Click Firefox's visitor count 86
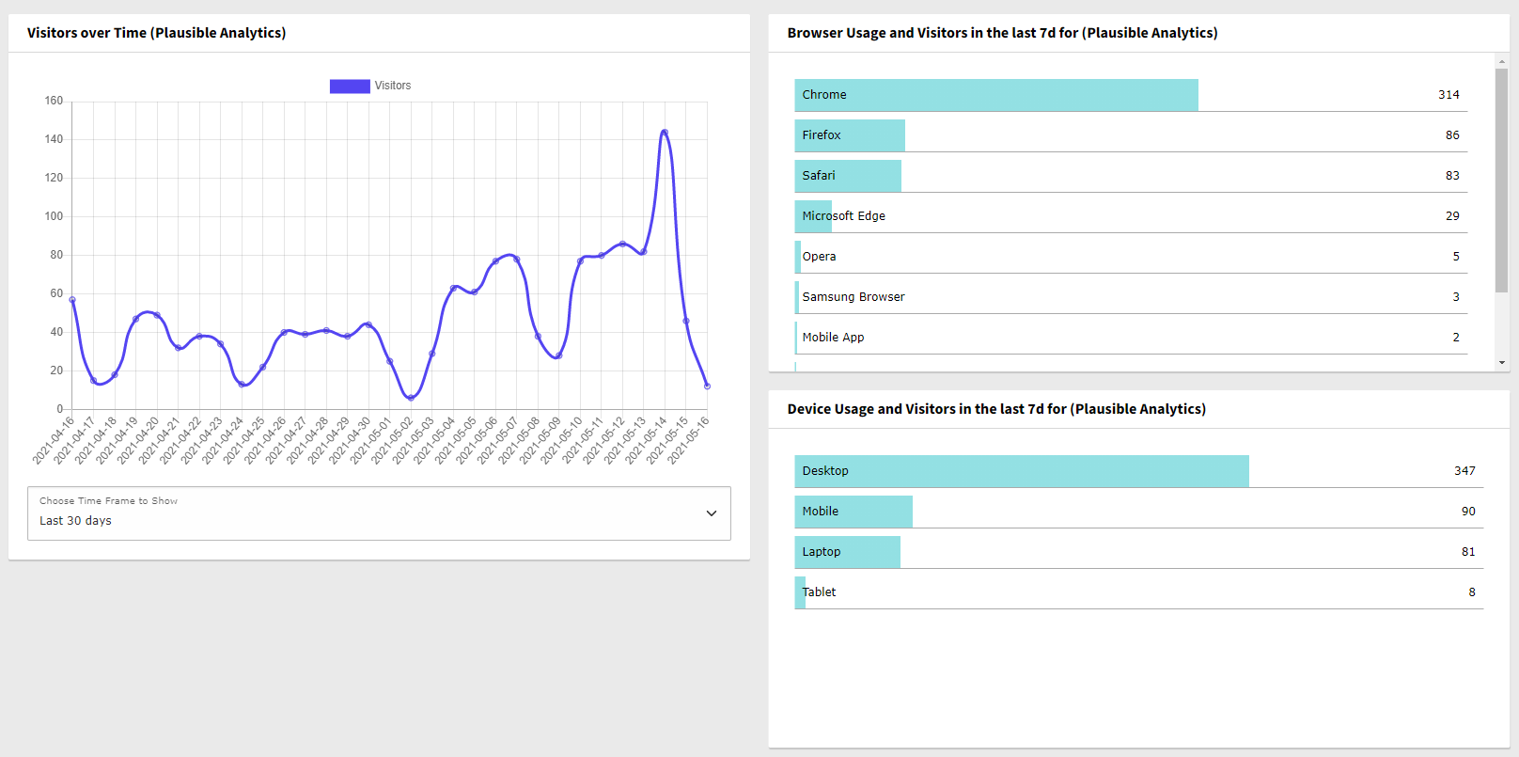The height and width of the screenshot is (757, 1519). pos(1452,135)
